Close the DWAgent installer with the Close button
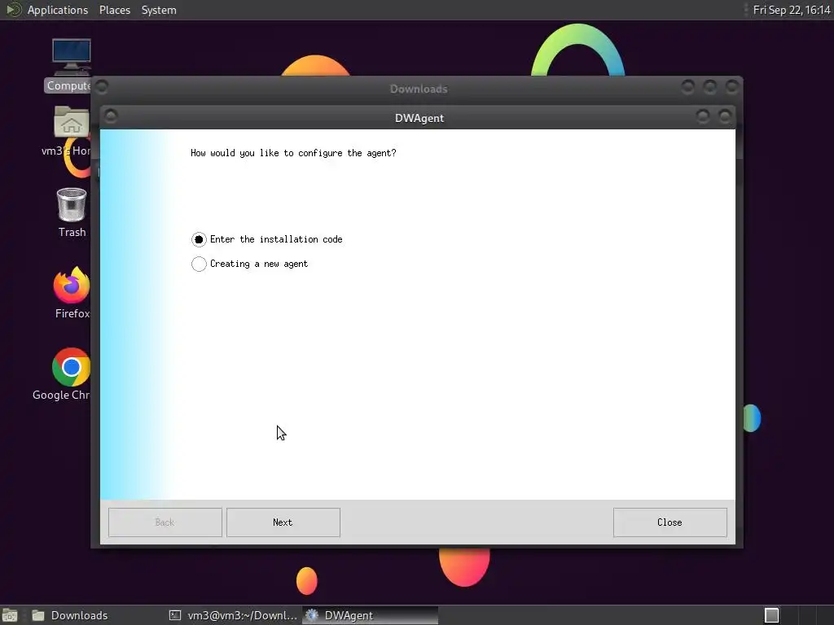This screenshot has width=834, height=625. click(x=669, y=522)
